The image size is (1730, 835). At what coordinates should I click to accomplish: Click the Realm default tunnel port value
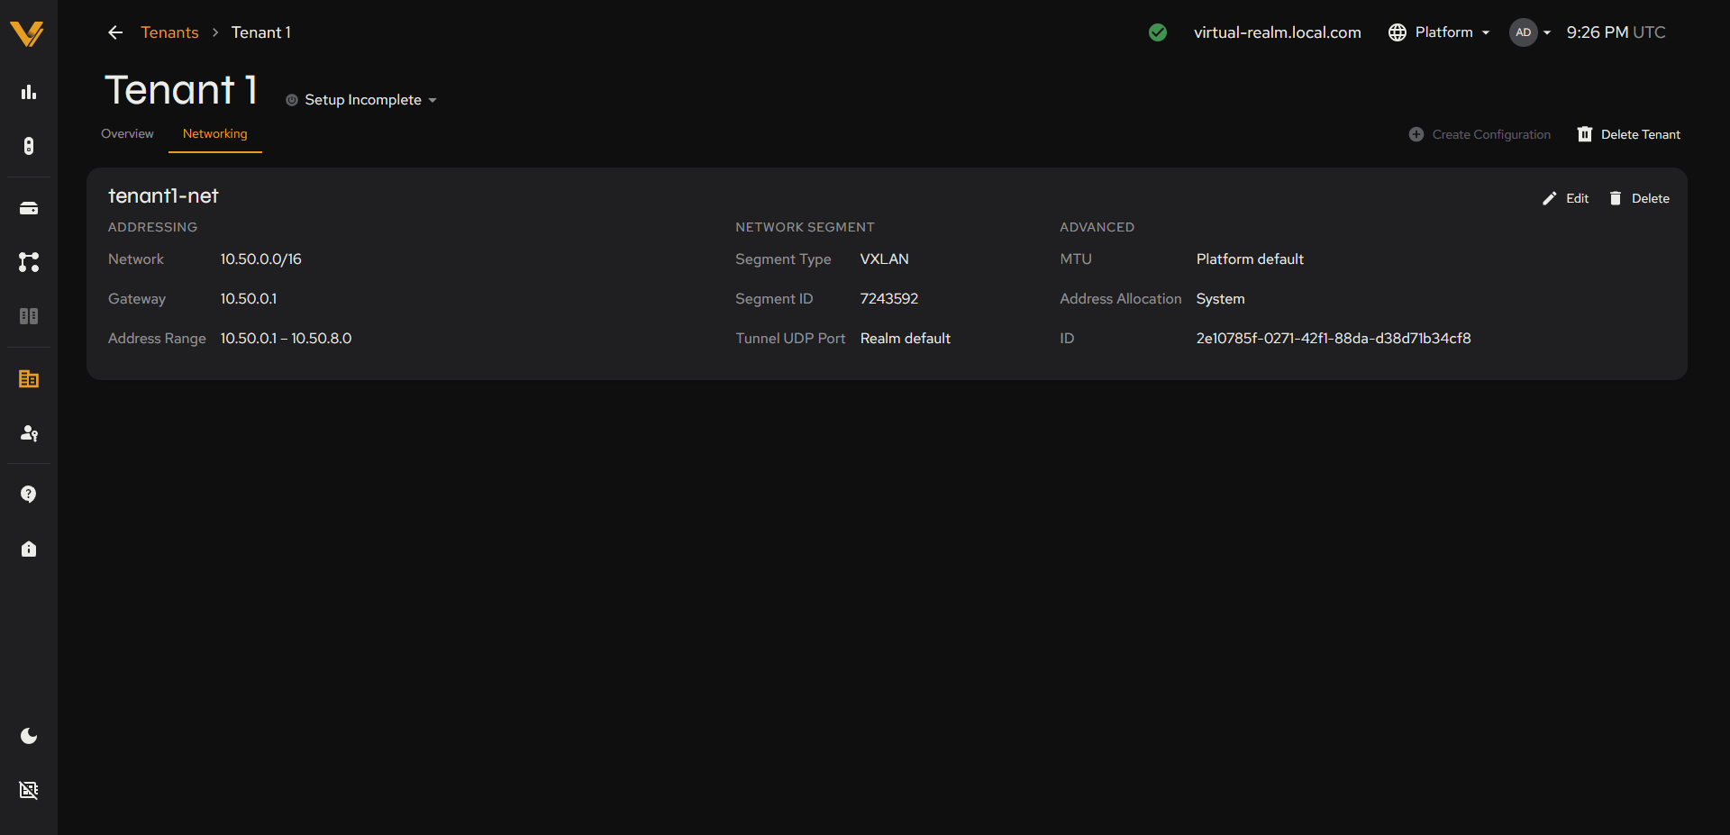pos(906,339)
